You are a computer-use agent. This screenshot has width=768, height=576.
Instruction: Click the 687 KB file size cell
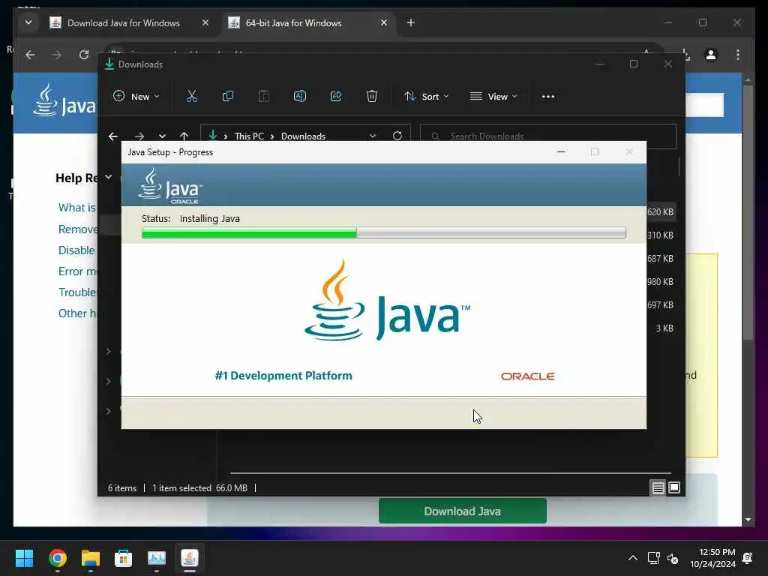click(660, 259)
